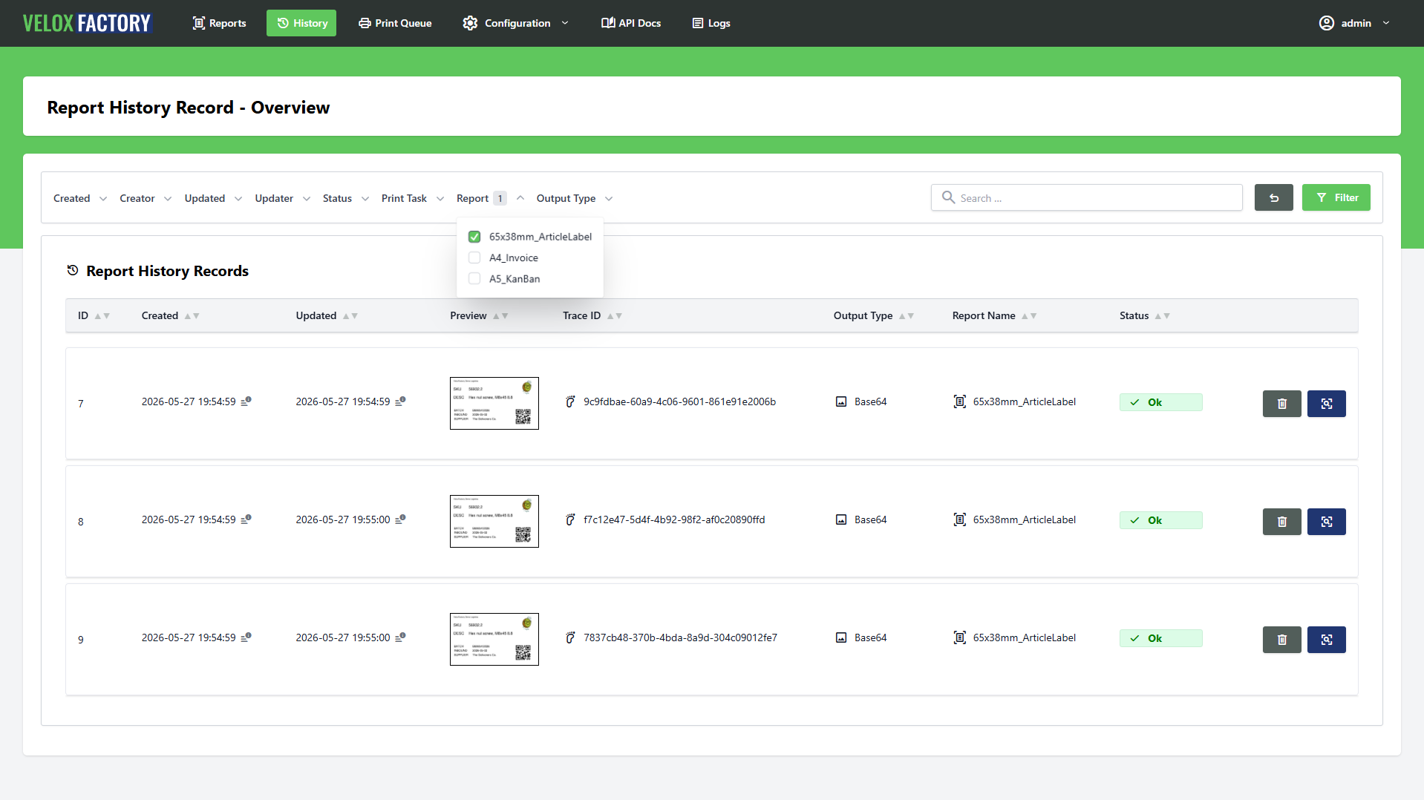View details of record 8

[x=1326, y=522]
